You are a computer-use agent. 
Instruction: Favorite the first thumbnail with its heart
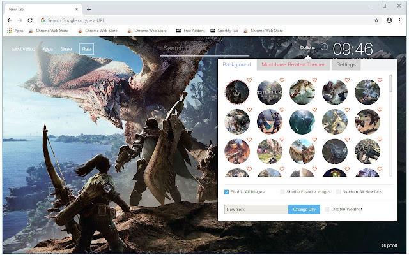(249, 80)
